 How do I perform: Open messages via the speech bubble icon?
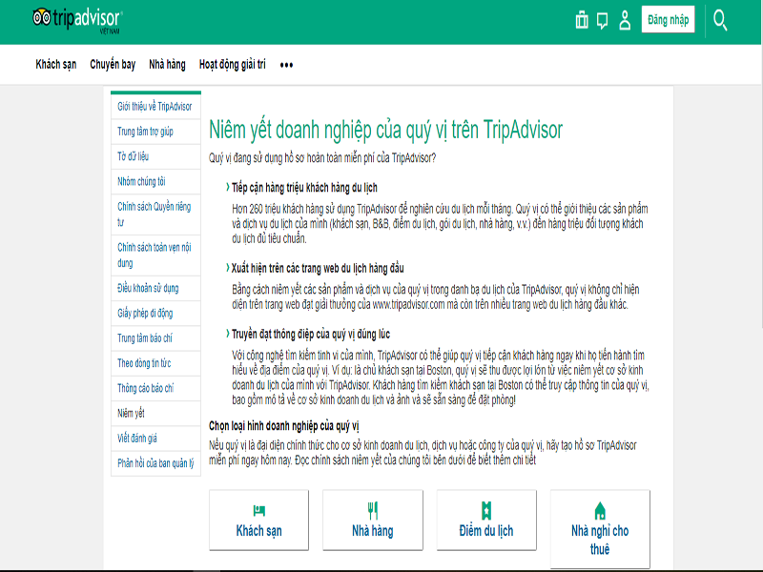coord(603,19)
